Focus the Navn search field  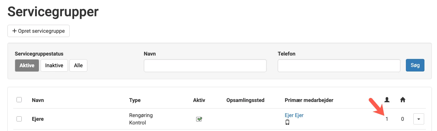[x=205, y=66]
